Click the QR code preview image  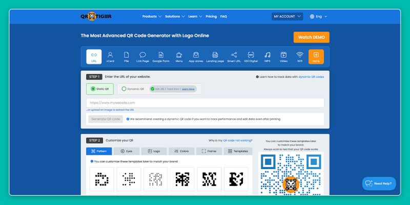pos(291,174)
